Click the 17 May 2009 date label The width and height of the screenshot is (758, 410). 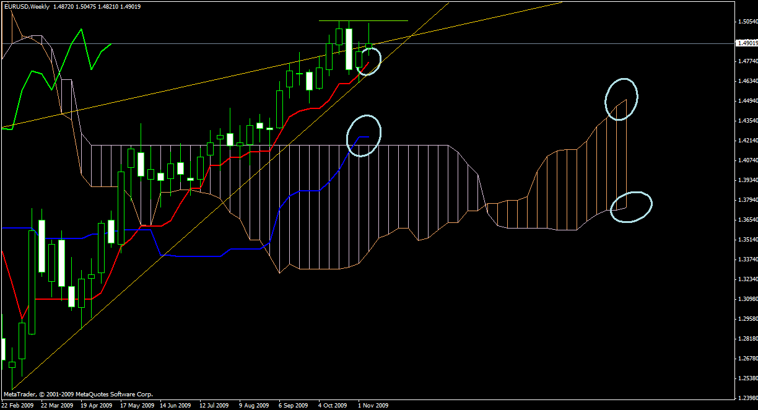pyautogui.click(x=137, y=406)
